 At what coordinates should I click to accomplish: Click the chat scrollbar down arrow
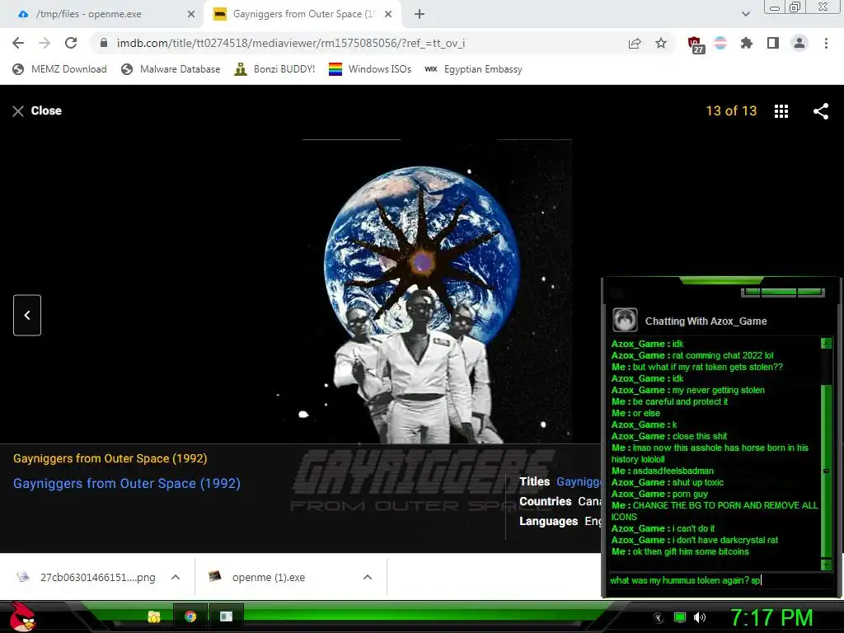(x=826, y=564)
